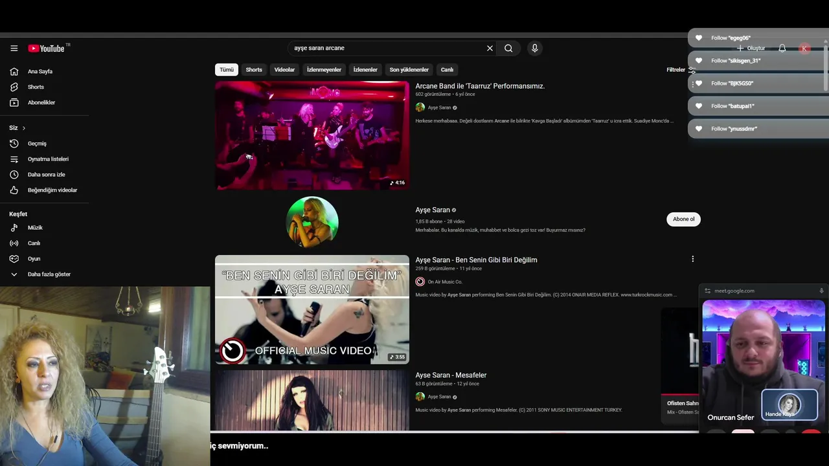The image size is (829, 466).
Task: Select the Shorts filter chip
Action: [x=254, y=69]
